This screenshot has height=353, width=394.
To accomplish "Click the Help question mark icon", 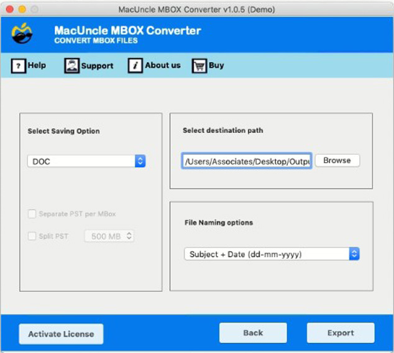I will pos(19,66).
